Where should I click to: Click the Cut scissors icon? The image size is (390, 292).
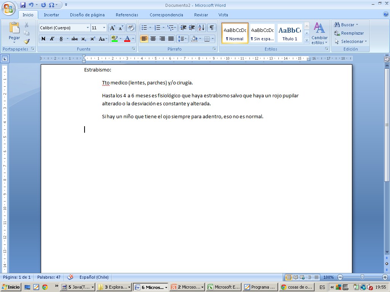pyautogui.click(x=27, y=25)
